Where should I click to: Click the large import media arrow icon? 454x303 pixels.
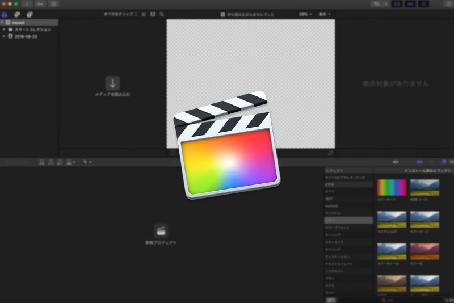click(x=112, y=83)
